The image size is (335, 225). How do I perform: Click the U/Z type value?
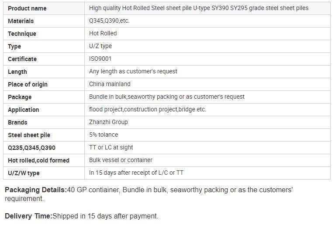[x=100, y=46]
